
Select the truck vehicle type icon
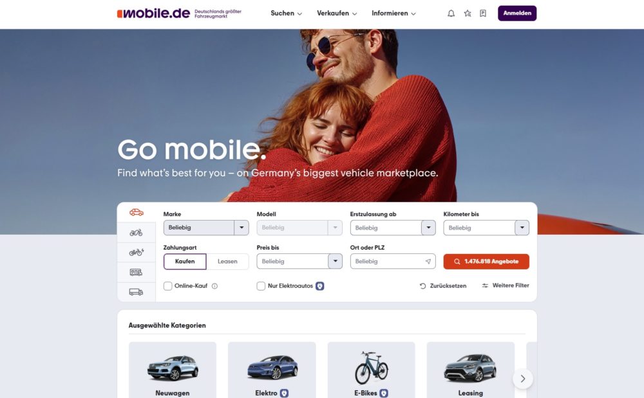(x=137, y=292)
